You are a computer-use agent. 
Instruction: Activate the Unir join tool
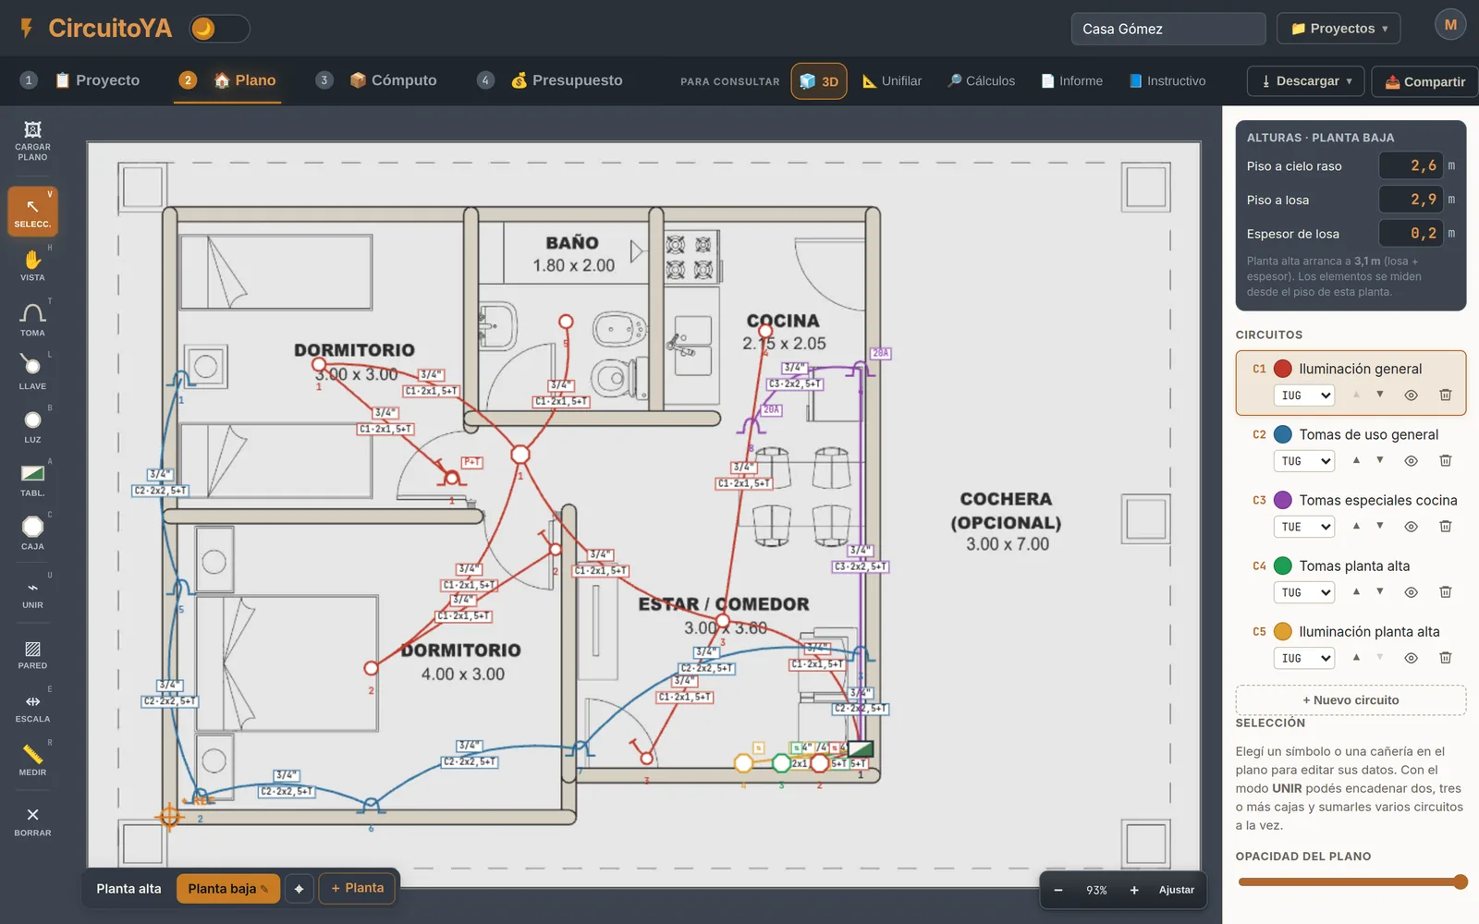[32, 593]
